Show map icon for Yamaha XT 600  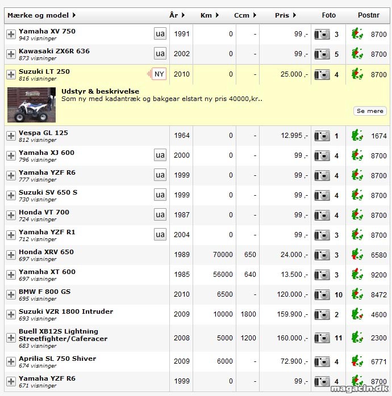click(x=357, y=274)
